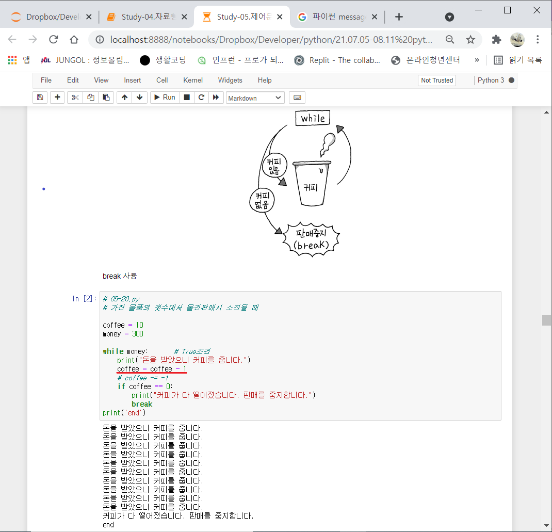Move the selected cell up arrow
552x532 pixels.
[x=124, y=98]
